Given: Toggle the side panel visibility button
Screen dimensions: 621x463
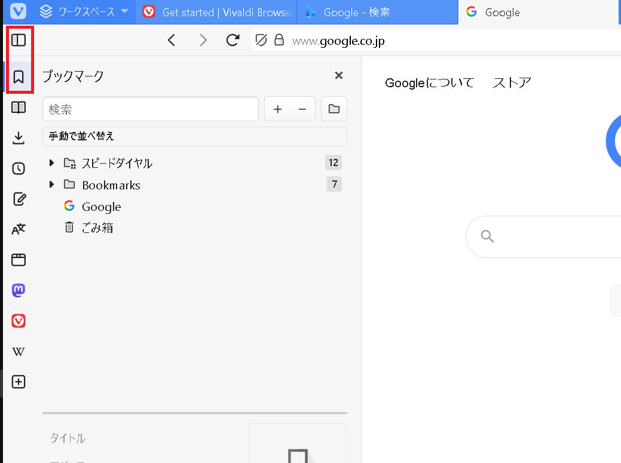Looking at the screenshot, I should [19, 40].
